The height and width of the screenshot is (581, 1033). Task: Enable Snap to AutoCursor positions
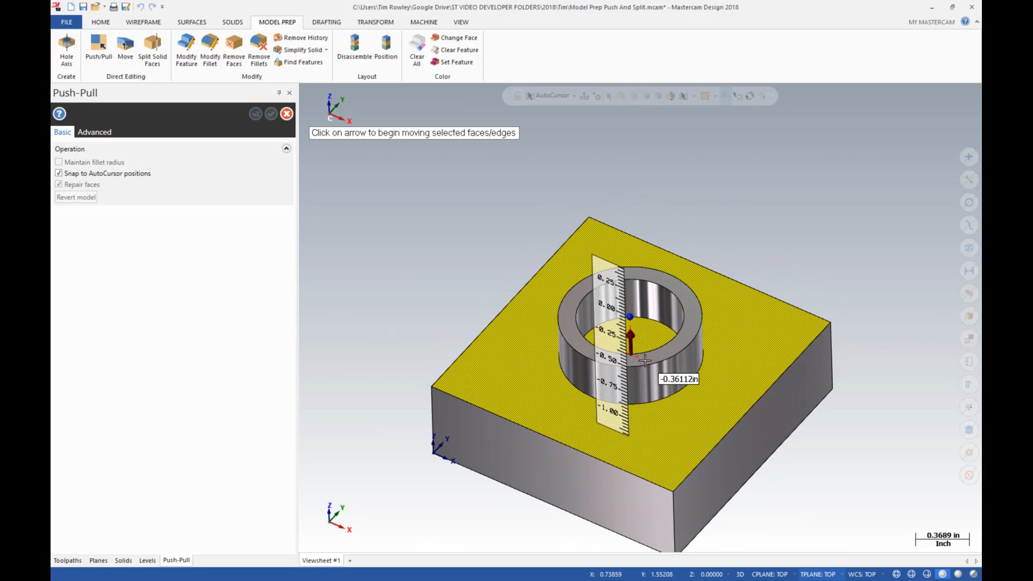pos(60,173)
